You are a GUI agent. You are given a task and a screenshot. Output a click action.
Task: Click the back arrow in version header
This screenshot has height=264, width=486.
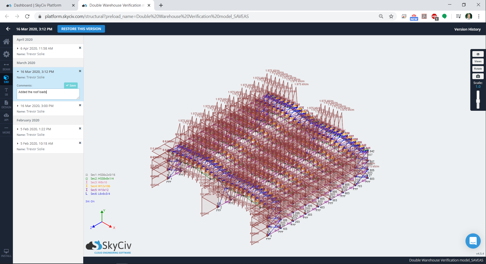pyautogui.click(x=8, y=29)
